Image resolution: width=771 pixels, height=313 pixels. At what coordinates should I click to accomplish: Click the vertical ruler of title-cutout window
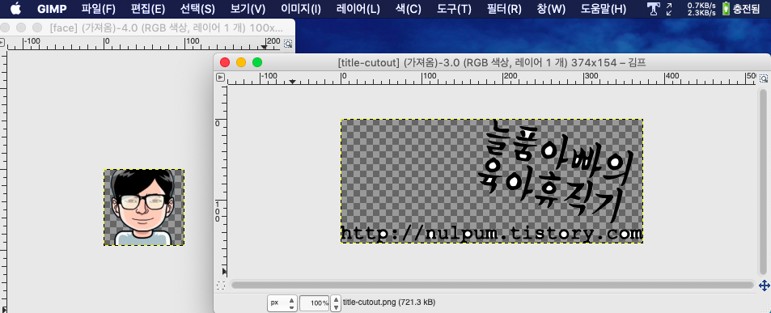[x=222, y=182]
